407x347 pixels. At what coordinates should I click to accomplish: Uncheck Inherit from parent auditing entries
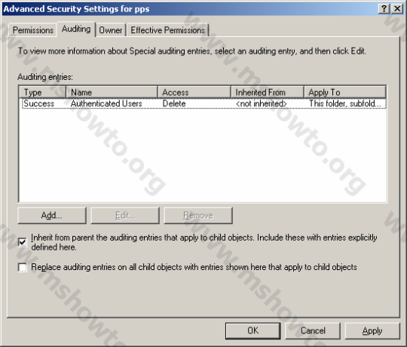tap(23, 242)
